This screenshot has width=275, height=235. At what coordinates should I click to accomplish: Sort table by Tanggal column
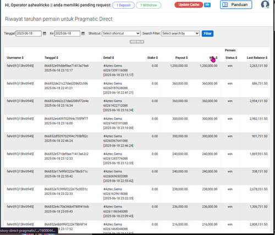coord(51,58)
